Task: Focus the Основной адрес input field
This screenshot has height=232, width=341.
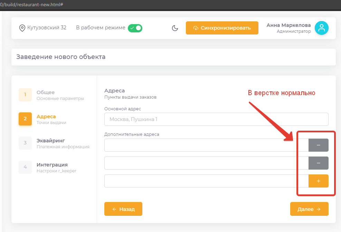Action: pos(216,119)
